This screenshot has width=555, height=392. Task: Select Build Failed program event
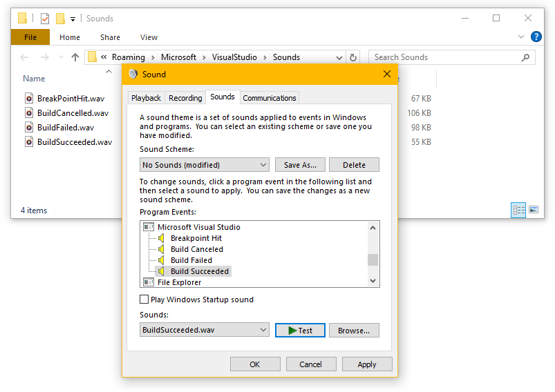[x=191, y=260]
